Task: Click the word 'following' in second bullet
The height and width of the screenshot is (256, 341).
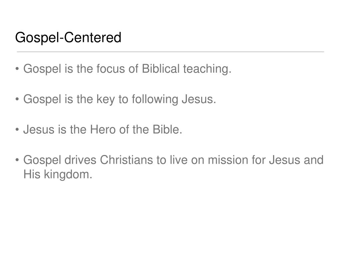Action: click(155, 99)
